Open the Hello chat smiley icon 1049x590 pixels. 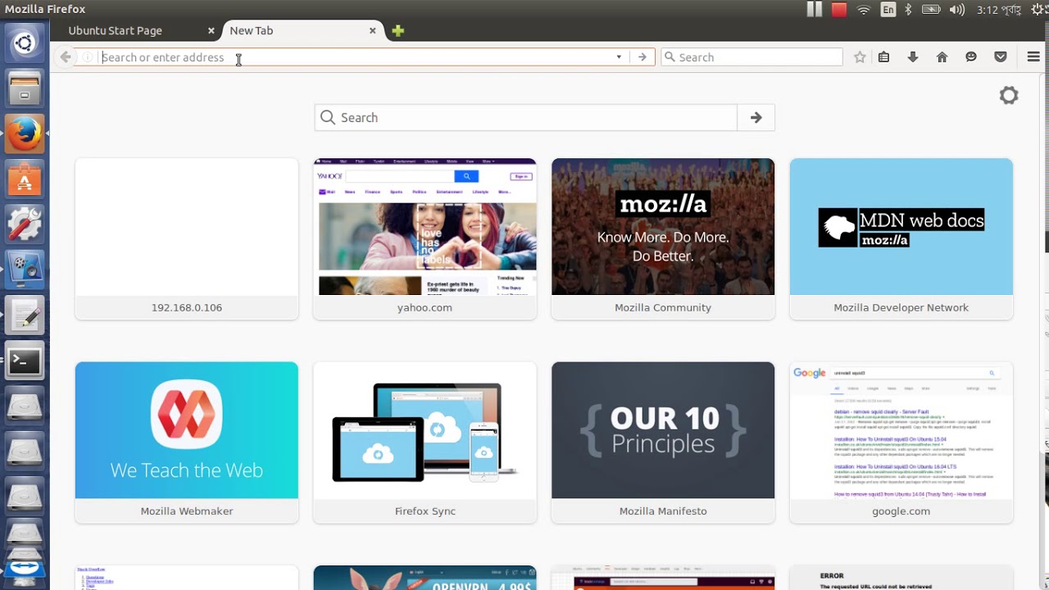pyautogui.click(x=971, y=57)
